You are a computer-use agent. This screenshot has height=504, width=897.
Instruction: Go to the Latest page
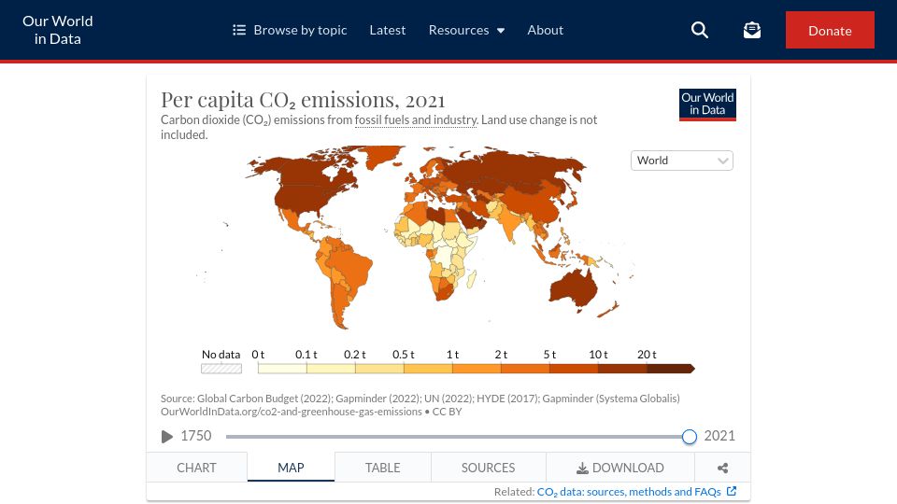(x=387, y=30)
